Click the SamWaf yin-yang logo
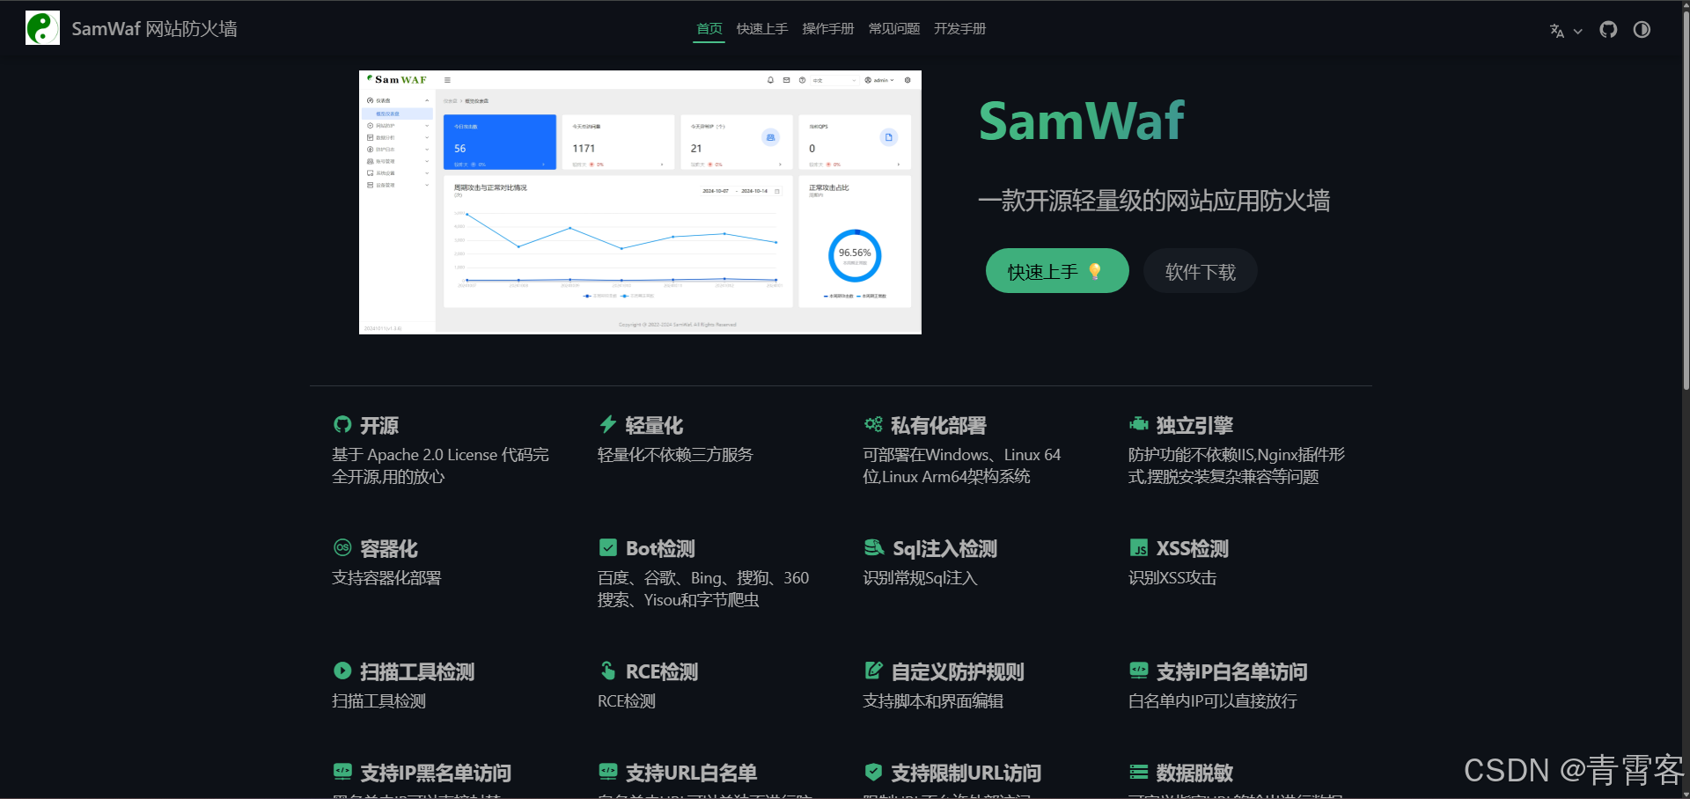Viewport: 1690px width, 799px height. point(42,28)
